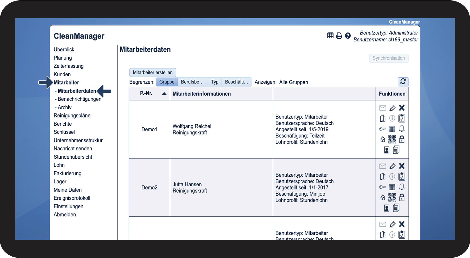
Task: Click the Demo1 personnel number cell
Action: pyautogui.click(x=149, y=129)
